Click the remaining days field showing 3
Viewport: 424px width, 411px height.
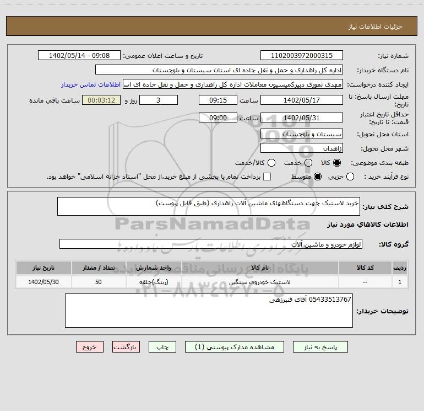159,100
